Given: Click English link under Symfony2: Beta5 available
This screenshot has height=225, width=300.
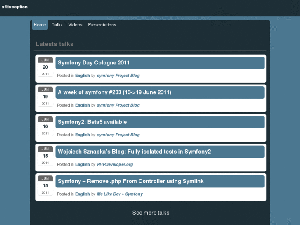Looking at the screenshot, I should 83,135.
